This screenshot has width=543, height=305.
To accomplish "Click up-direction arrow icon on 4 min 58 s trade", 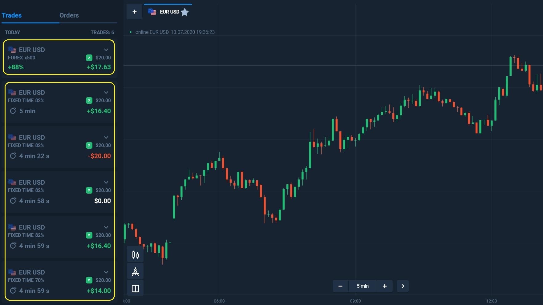I will click(89, 190).
